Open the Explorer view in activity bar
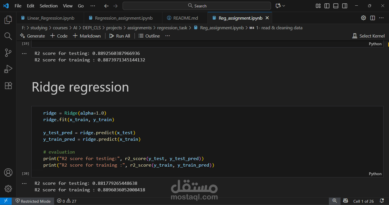Viewport: 389px width, 205px height. click(x=8, y=20)
